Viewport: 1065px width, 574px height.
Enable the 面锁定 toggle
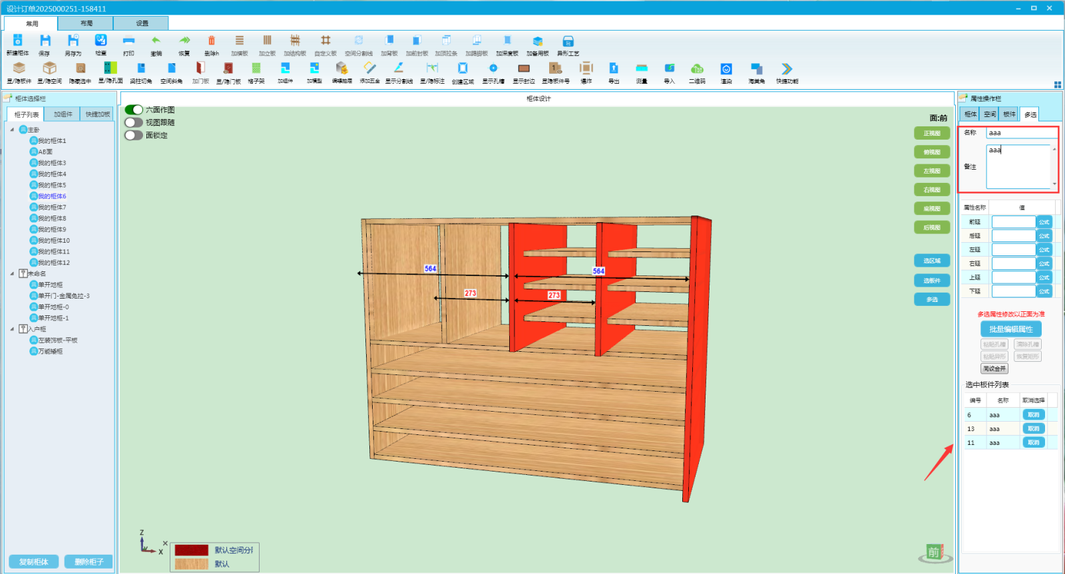click(134, 135)
